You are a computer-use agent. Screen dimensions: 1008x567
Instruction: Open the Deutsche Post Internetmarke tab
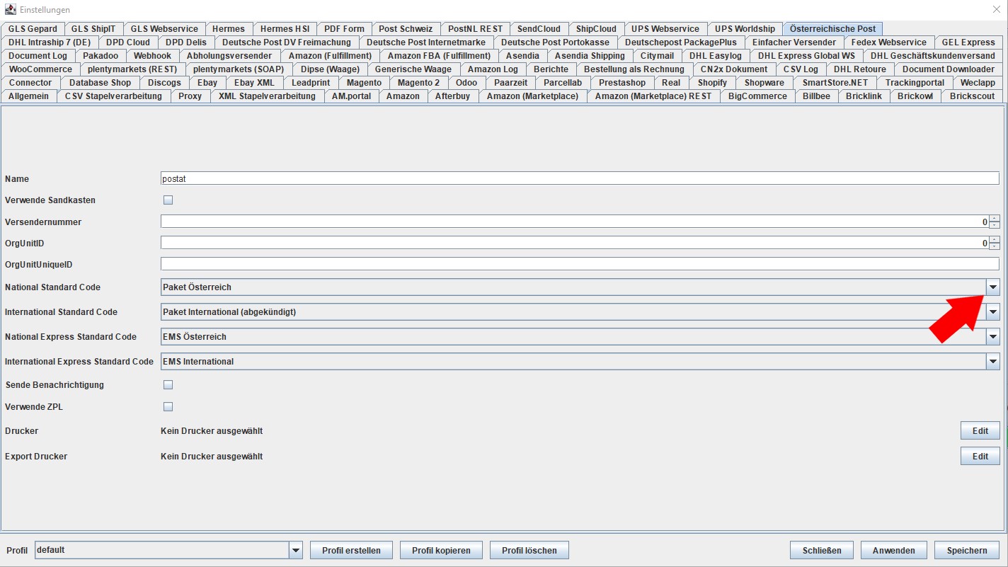point(426,42)
